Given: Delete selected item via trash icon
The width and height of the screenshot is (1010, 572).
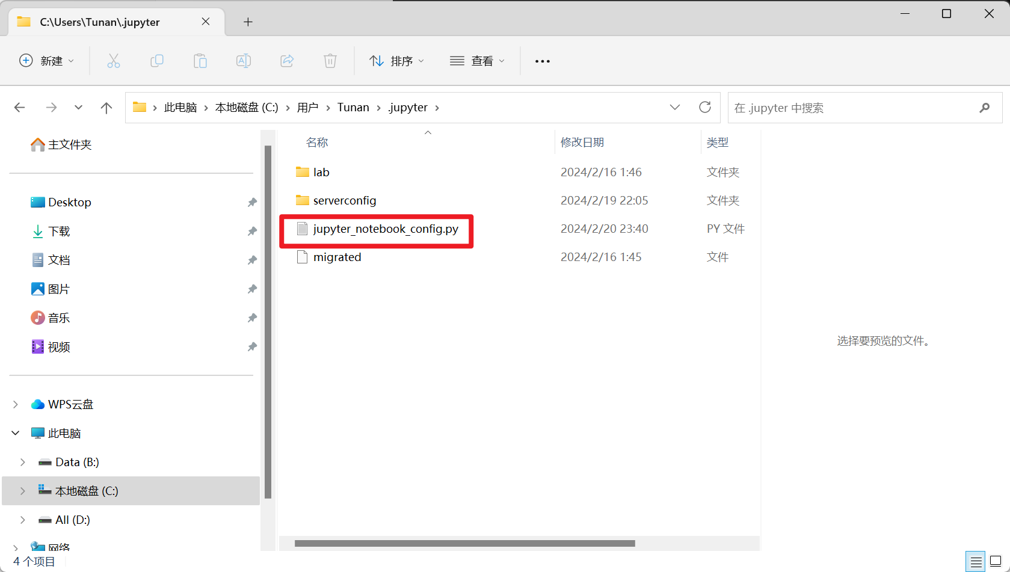Looking at the screenshot, I should (x=330, y=61).
